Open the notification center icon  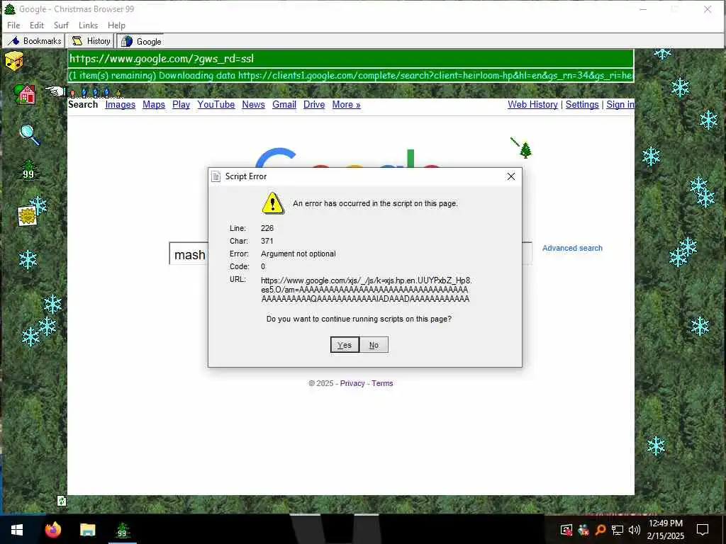coord(703,530)
